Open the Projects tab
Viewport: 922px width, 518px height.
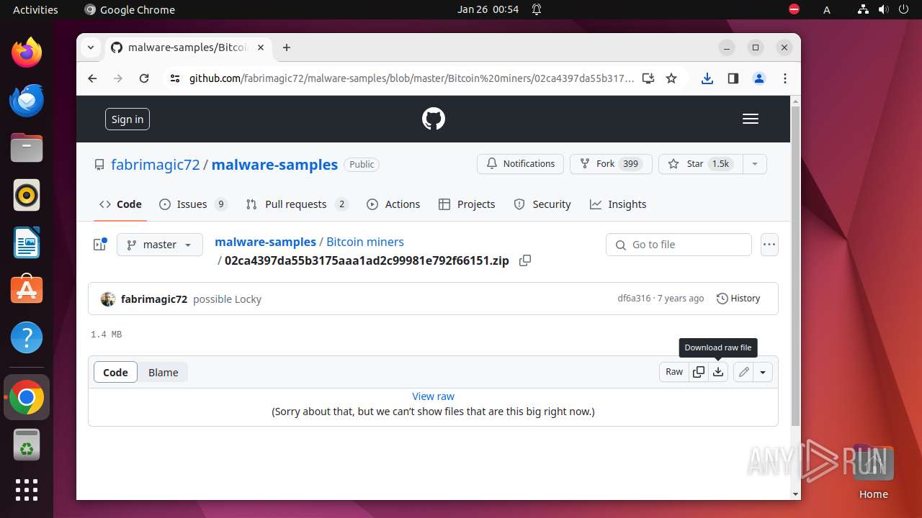click(x=467, y=204)
